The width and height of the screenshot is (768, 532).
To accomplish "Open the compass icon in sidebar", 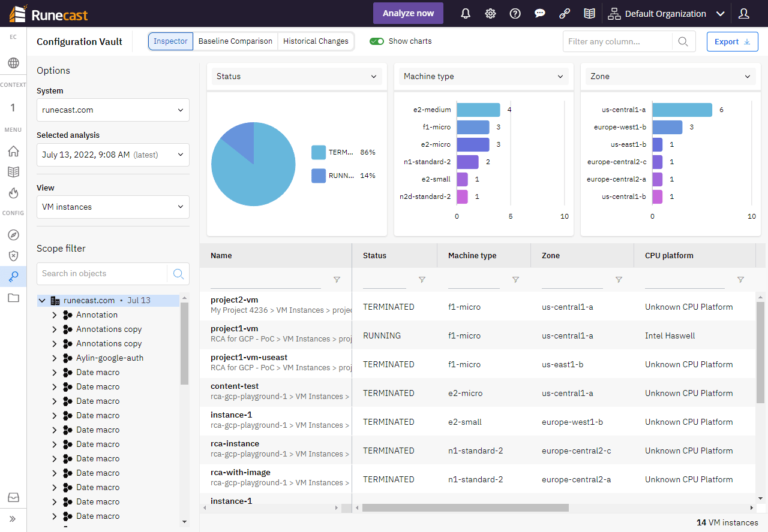I will pos(13,235).
